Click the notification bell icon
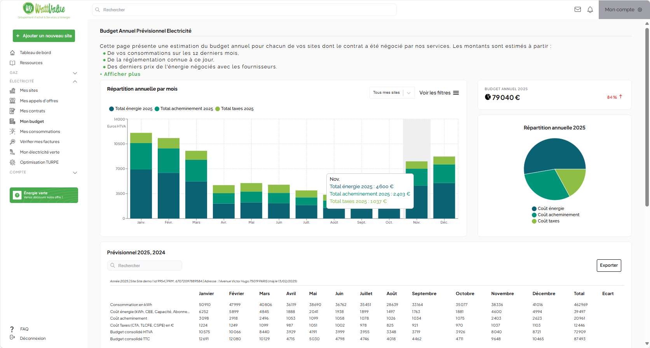This screenshot has height=348, width=650. pyautogui.click(x=590, y=10)
